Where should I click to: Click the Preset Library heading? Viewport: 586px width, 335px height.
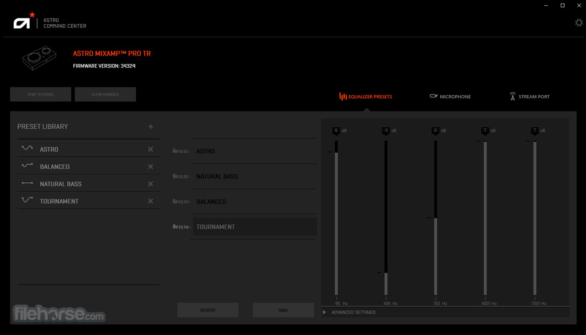42,127
